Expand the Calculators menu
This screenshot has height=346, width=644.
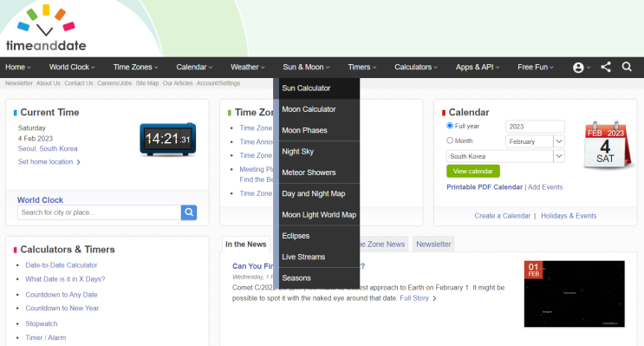point(416,67)
